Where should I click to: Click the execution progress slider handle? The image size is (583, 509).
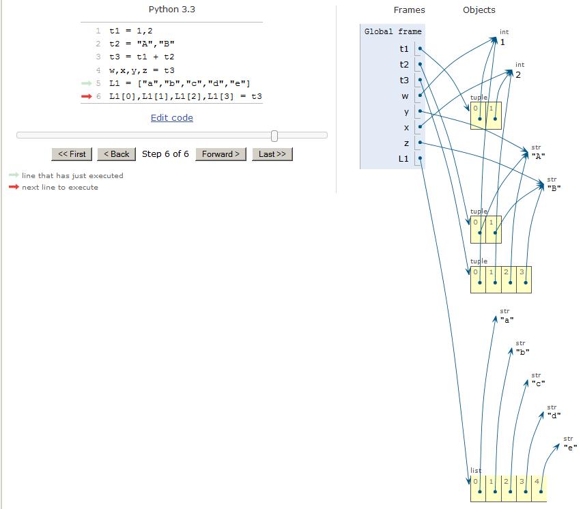274,136
